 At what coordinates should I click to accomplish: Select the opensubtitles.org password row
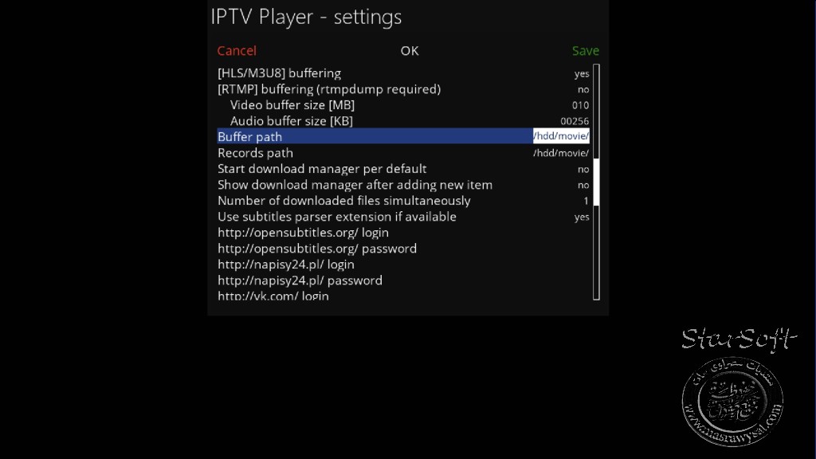403,249
